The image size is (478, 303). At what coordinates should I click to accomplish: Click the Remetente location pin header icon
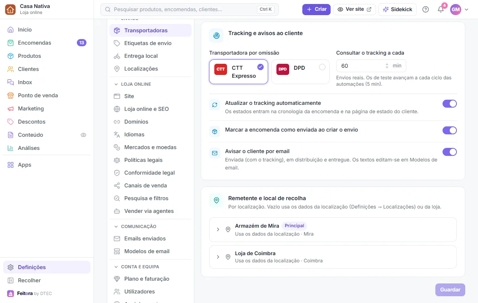tap(216, 201)
